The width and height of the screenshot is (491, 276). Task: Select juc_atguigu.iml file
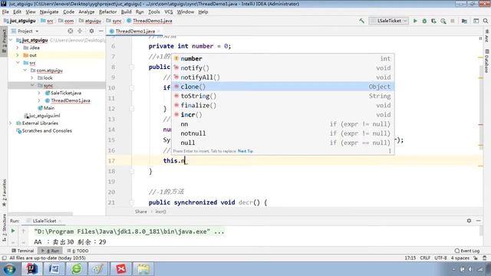42,116
